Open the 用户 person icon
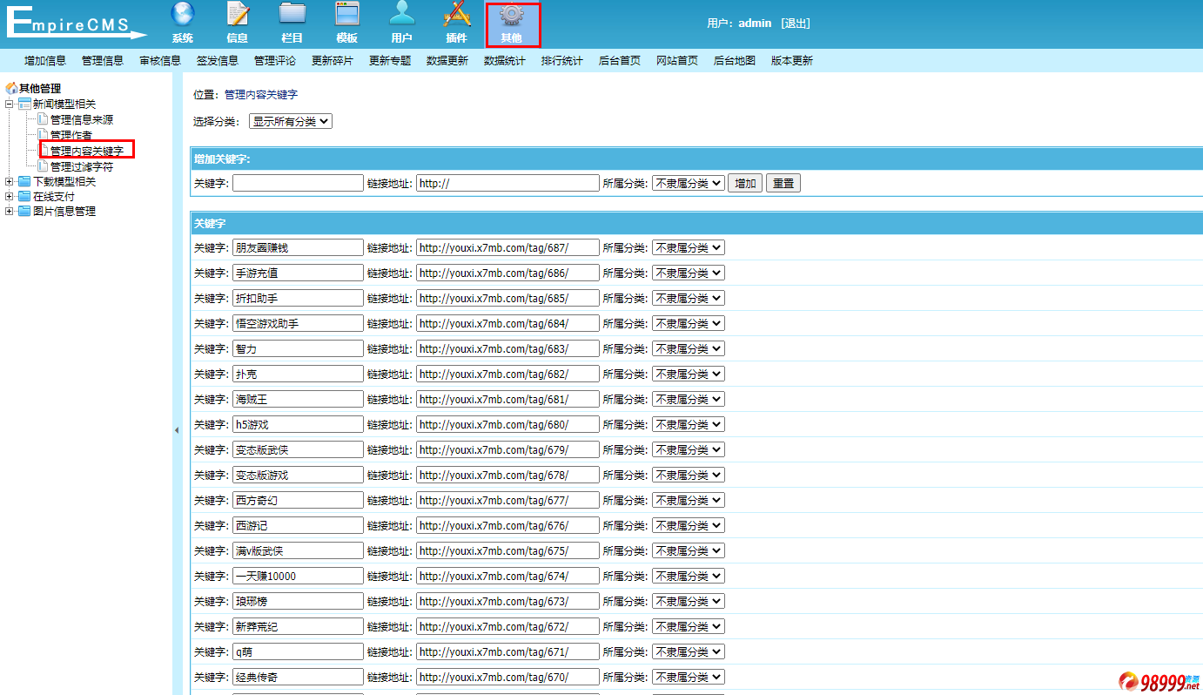 401,15
